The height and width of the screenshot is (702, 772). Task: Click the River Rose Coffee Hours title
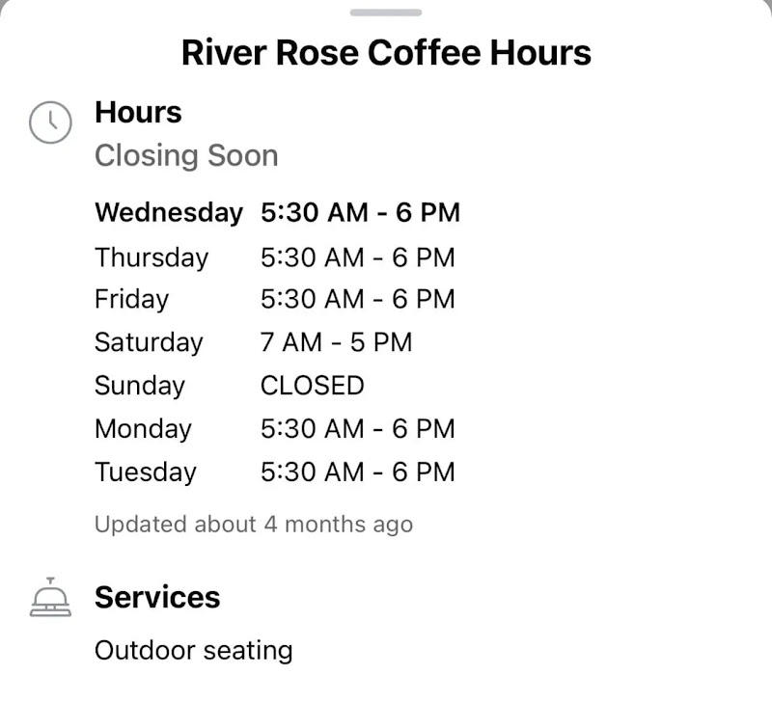click(386, 52)
